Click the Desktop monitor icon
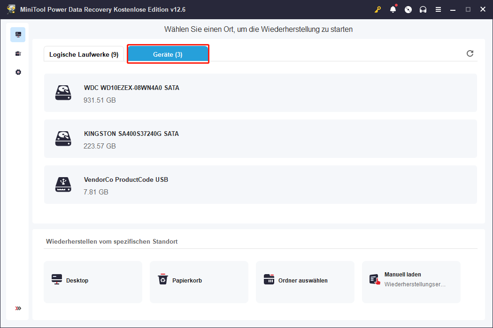 coord(57,279)
